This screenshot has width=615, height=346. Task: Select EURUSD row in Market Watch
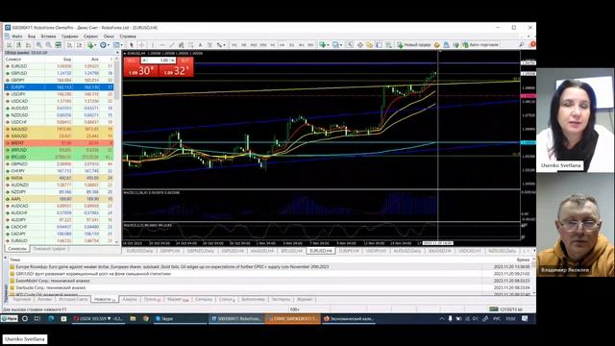point(59,66)
